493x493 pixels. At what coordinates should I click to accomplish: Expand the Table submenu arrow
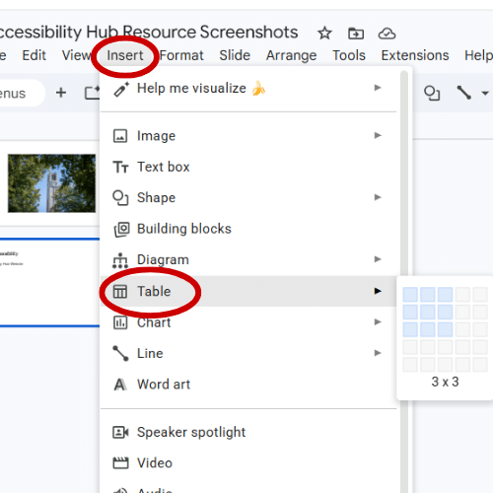coord(378,291)
